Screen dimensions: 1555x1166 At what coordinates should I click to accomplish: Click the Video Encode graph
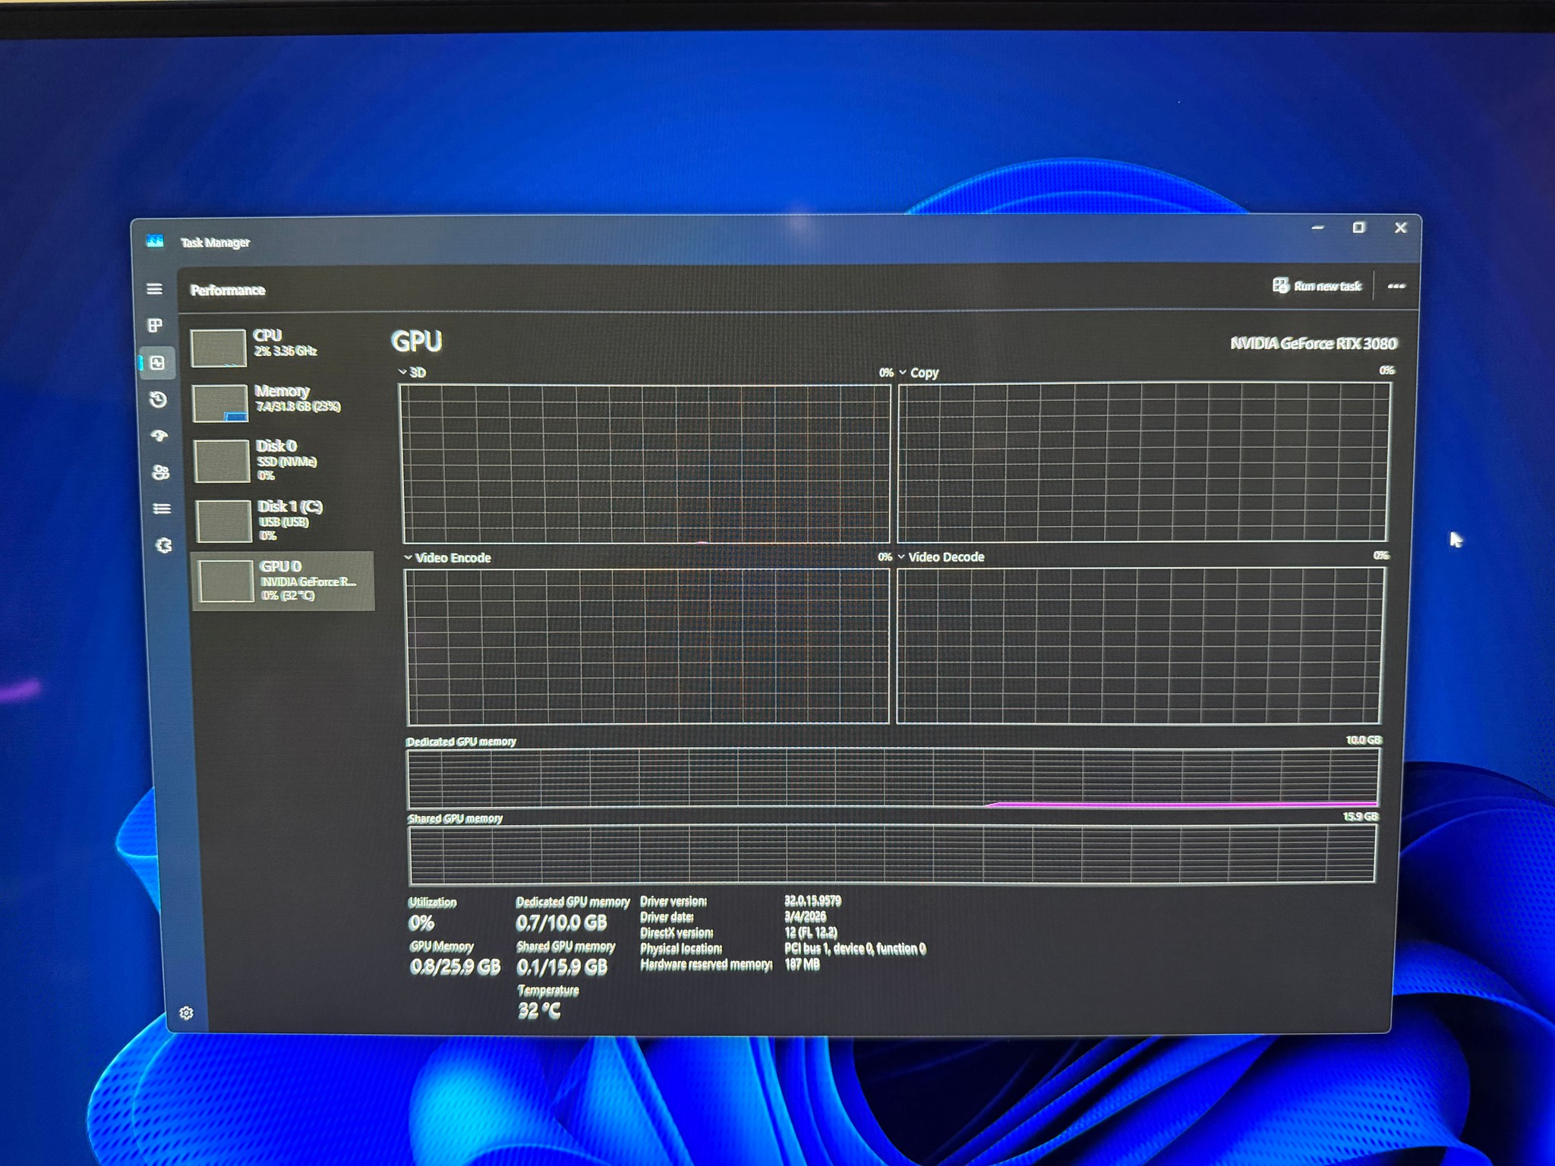coord(647,647)
